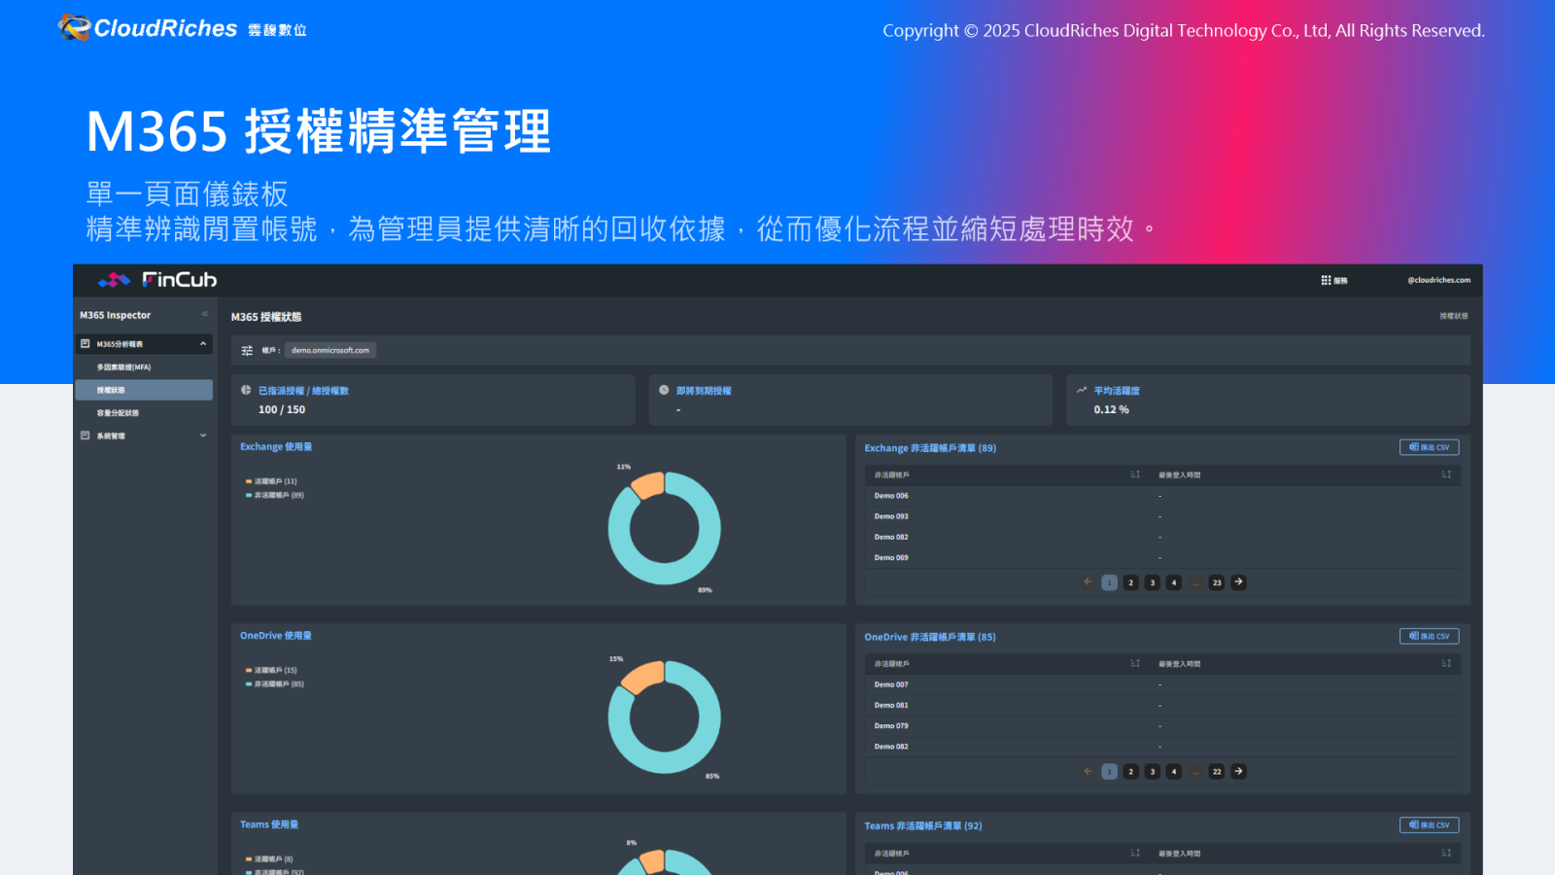
Task: Collapse the M365 Inspector sidebar with the double-chevron
Action: (x=205, y=314)
